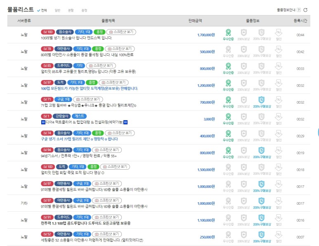Click 200%구매보상 icon in 1,100,000원 row

click(261, 218)
